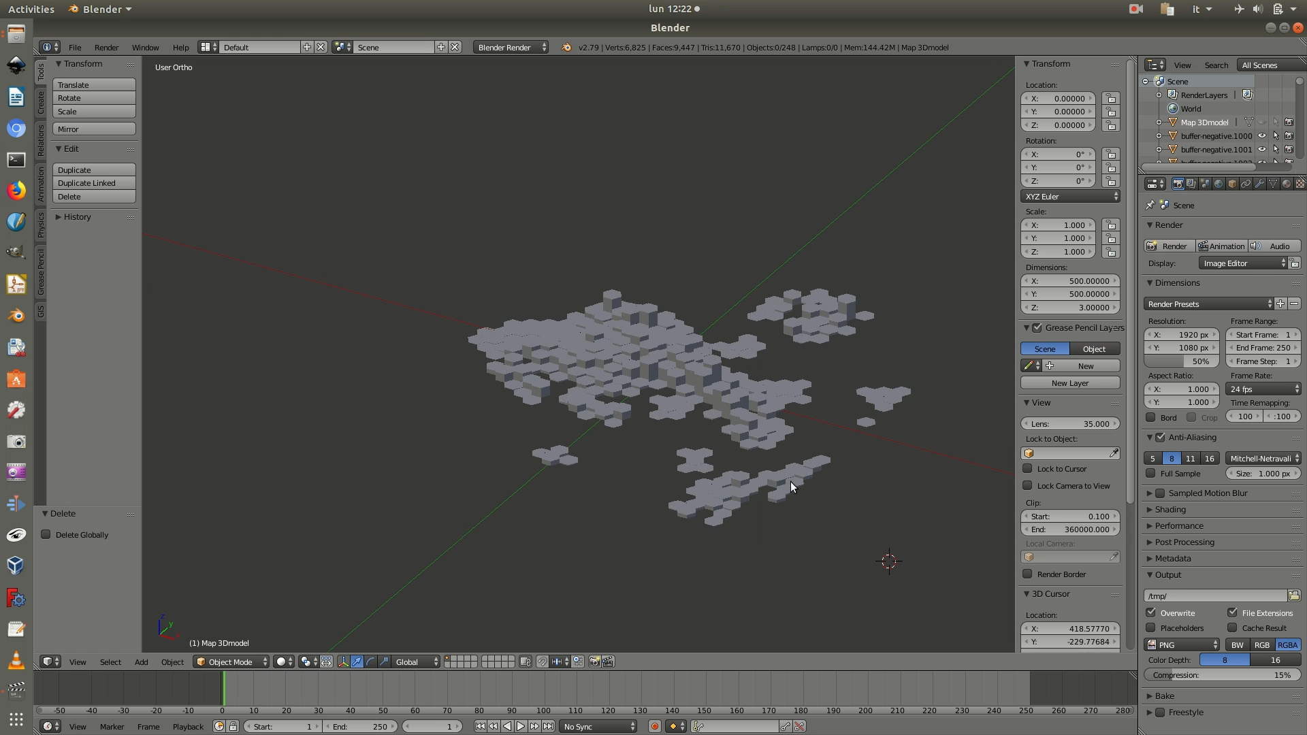Open the Texture properties tab (checker icon)
The height and width of the screenshot is (735, 1307).
[1300, 184]
